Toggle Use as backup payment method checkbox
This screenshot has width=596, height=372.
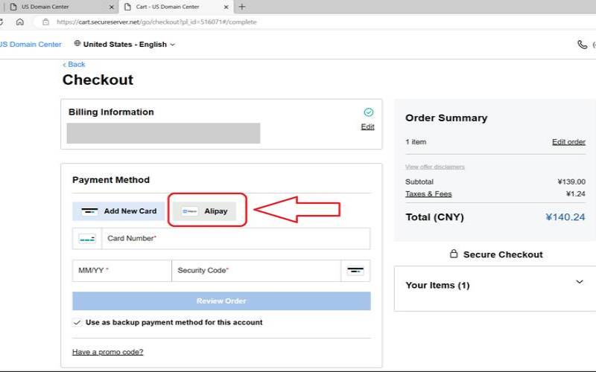coord(77,322)
